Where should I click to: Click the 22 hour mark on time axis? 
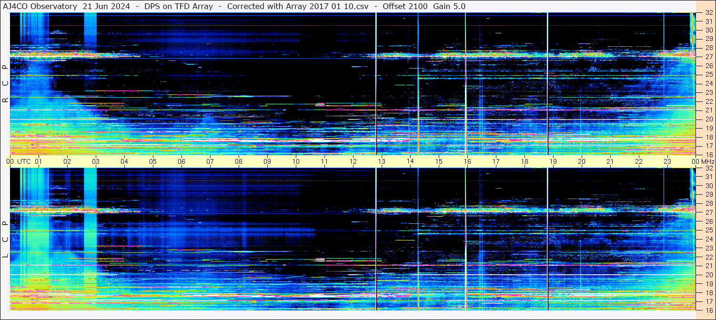tap(639, 161)
